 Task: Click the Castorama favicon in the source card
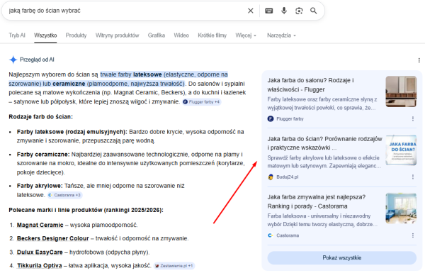(271, 235)
